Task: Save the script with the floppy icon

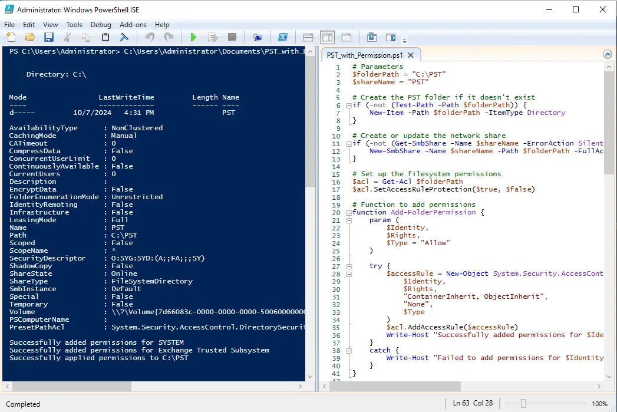Action: (49, 37)
